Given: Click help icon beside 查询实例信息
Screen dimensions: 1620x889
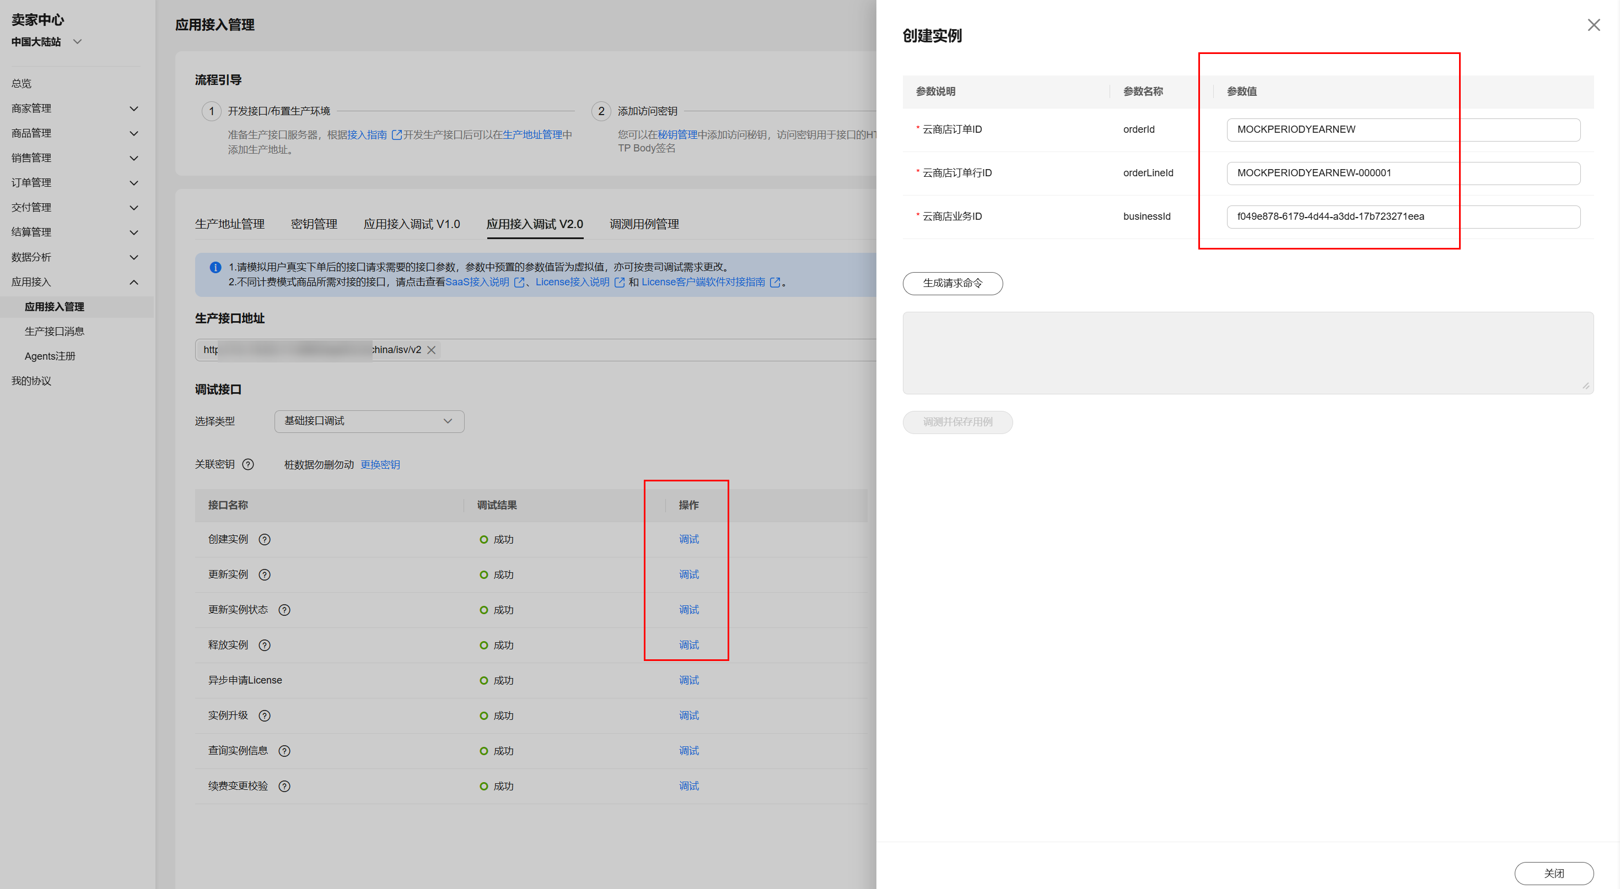Looking at the screenshot, I should pos(284,751).
